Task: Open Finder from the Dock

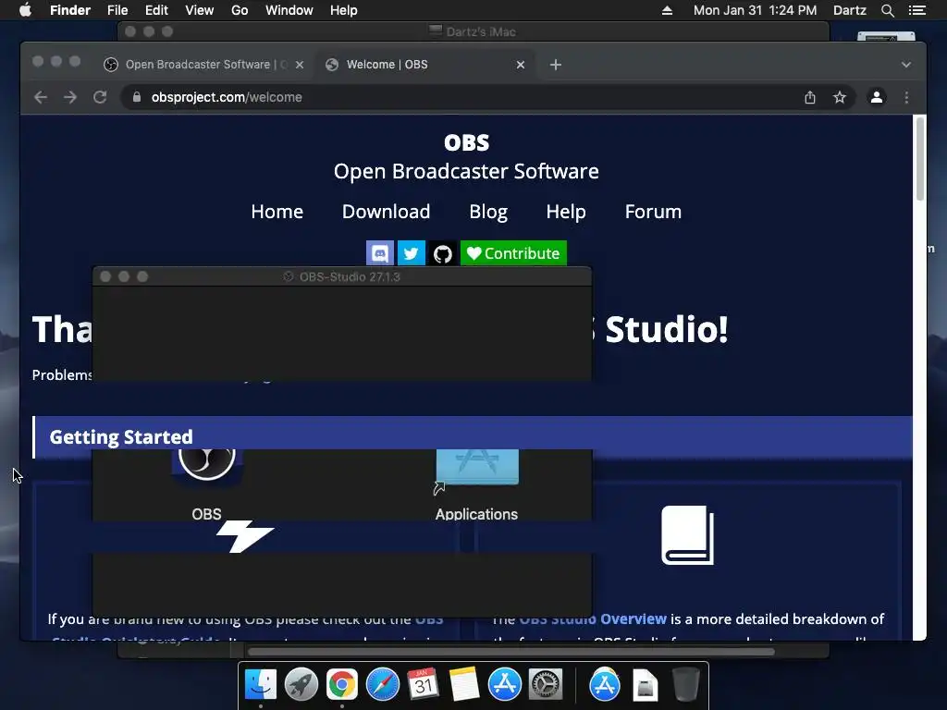Action: tap(261, 684)
